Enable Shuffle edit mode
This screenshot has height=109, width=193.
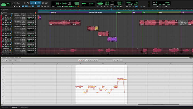click(x=4, y=3)
